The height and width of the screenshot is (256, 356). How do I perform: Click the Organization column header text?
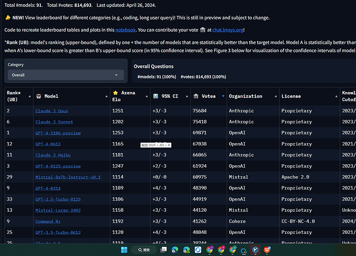[246, 96]
